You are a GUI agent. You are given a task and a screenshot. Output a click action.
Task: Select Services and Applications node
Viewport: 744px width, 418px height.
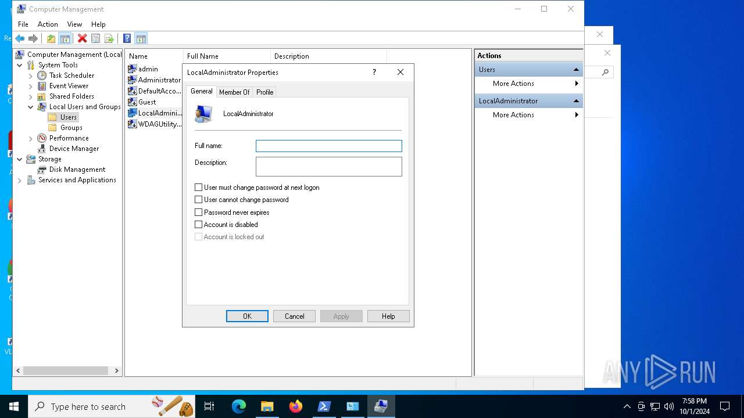(x=77, y=180)
